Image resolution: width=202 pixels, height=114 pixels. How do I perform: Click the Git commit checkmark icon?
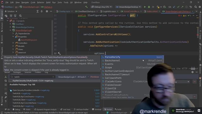click(178, 7)
